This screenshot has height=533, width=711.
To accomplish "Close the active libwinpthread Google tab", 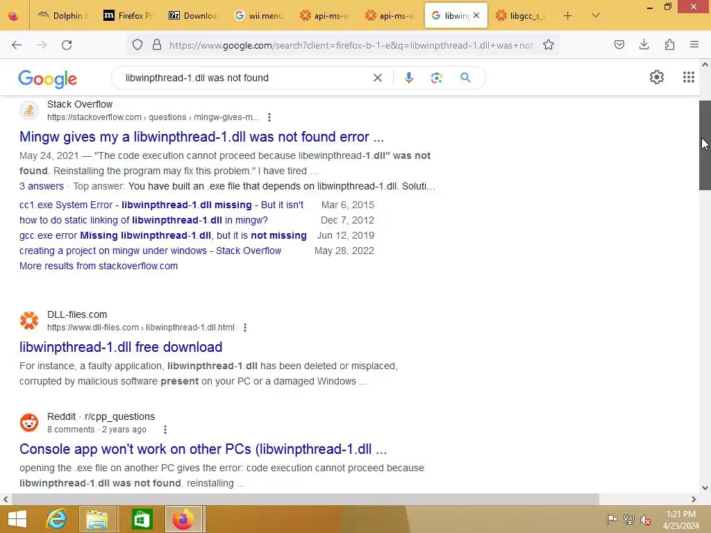I will pyautogui.click(x=476, y=15).
